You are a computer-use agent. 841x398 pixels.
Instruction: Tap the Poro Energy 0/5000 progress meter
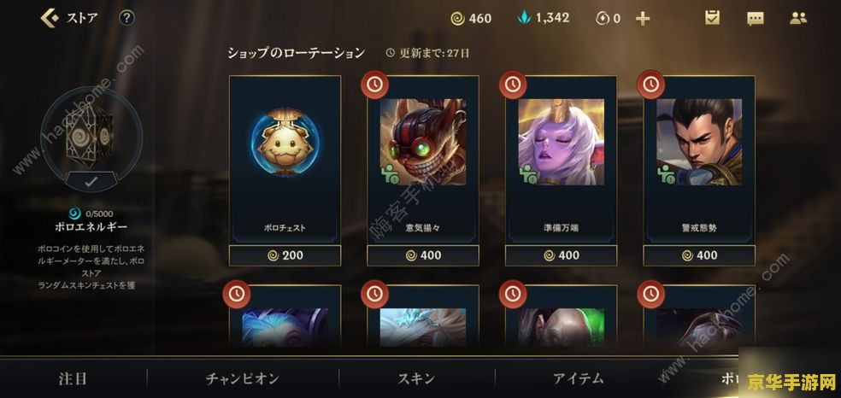[91, 214]
